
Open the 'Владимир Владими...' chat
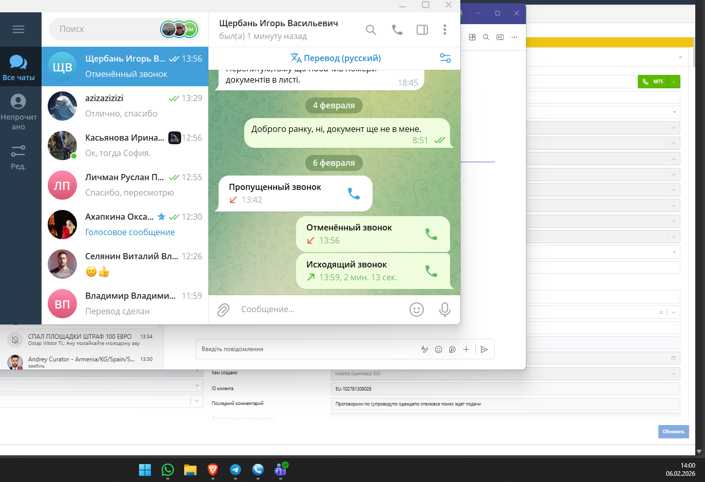(125, 303)
